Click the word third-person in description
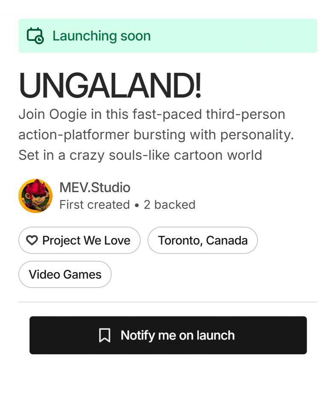336x406 pixels. (x=245, y=115)
